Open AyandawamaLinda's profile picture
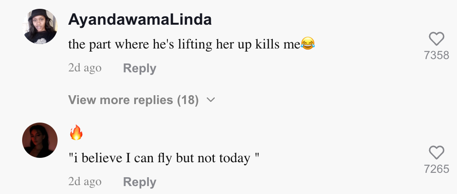Image resolution: width=457 pixels, height=194 pixels. coord(40,26)
